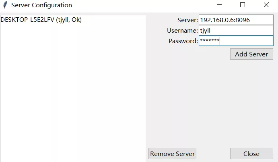The height and width of the screenshot is (162, 278).
Task: Click empty white space in server list
Action: click(73, 89)
